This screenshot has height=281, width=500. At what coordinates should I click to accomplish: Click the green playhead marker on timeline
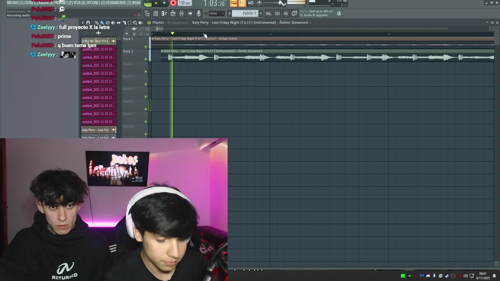pos(172,33)
